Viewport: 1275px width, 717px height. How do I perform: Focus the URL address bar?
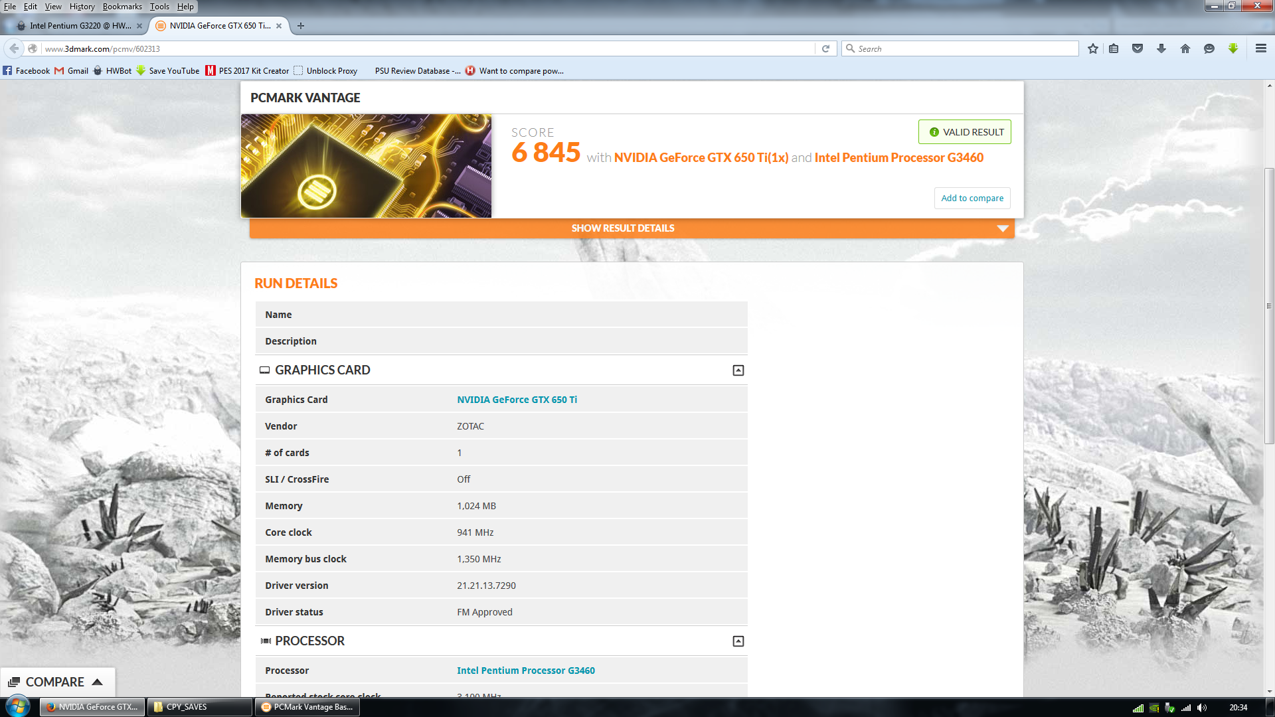coord(428,48)
